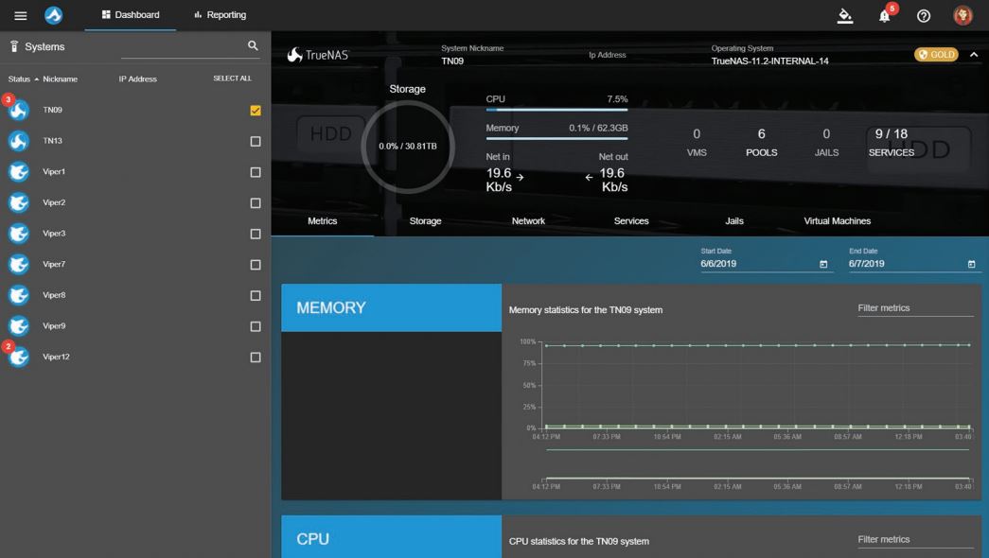Click the 9 / 18 SERVICES summary
This screenshot has height=558, width=989.
pos(892,143)
